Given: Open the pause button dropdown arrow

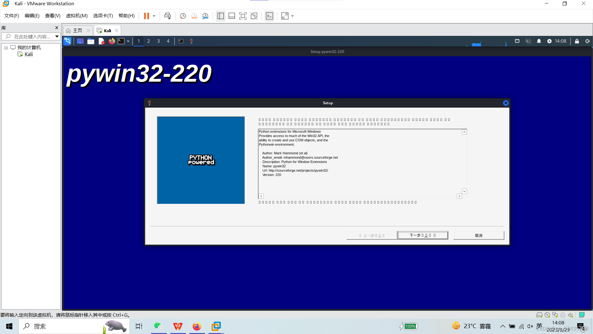Looking at the screenshot, I should click(x=154, y=16).
